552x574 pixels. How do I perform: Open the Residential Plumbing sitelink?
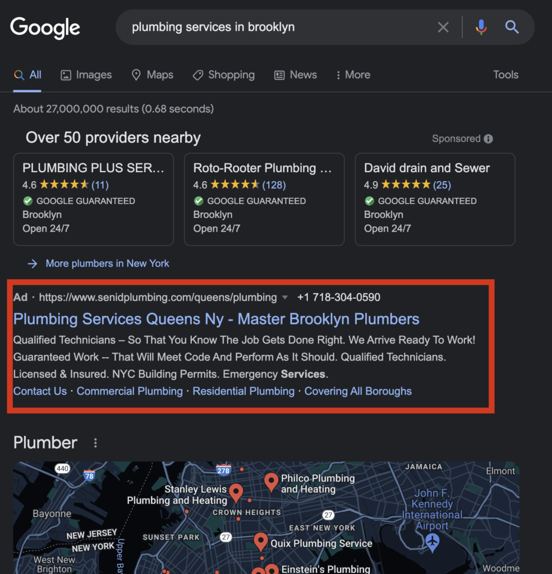point(243,391)
